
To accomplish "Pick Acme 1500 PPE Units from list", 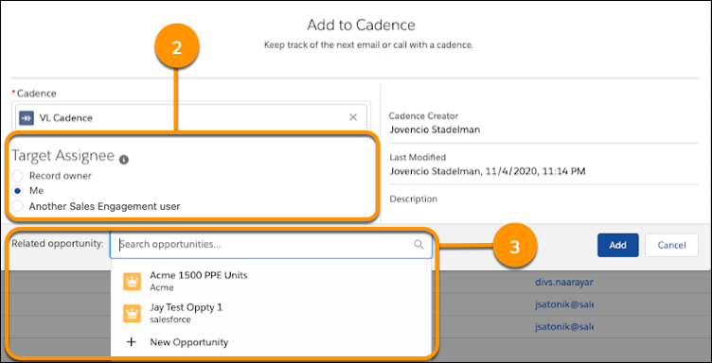I will (271, 282).
